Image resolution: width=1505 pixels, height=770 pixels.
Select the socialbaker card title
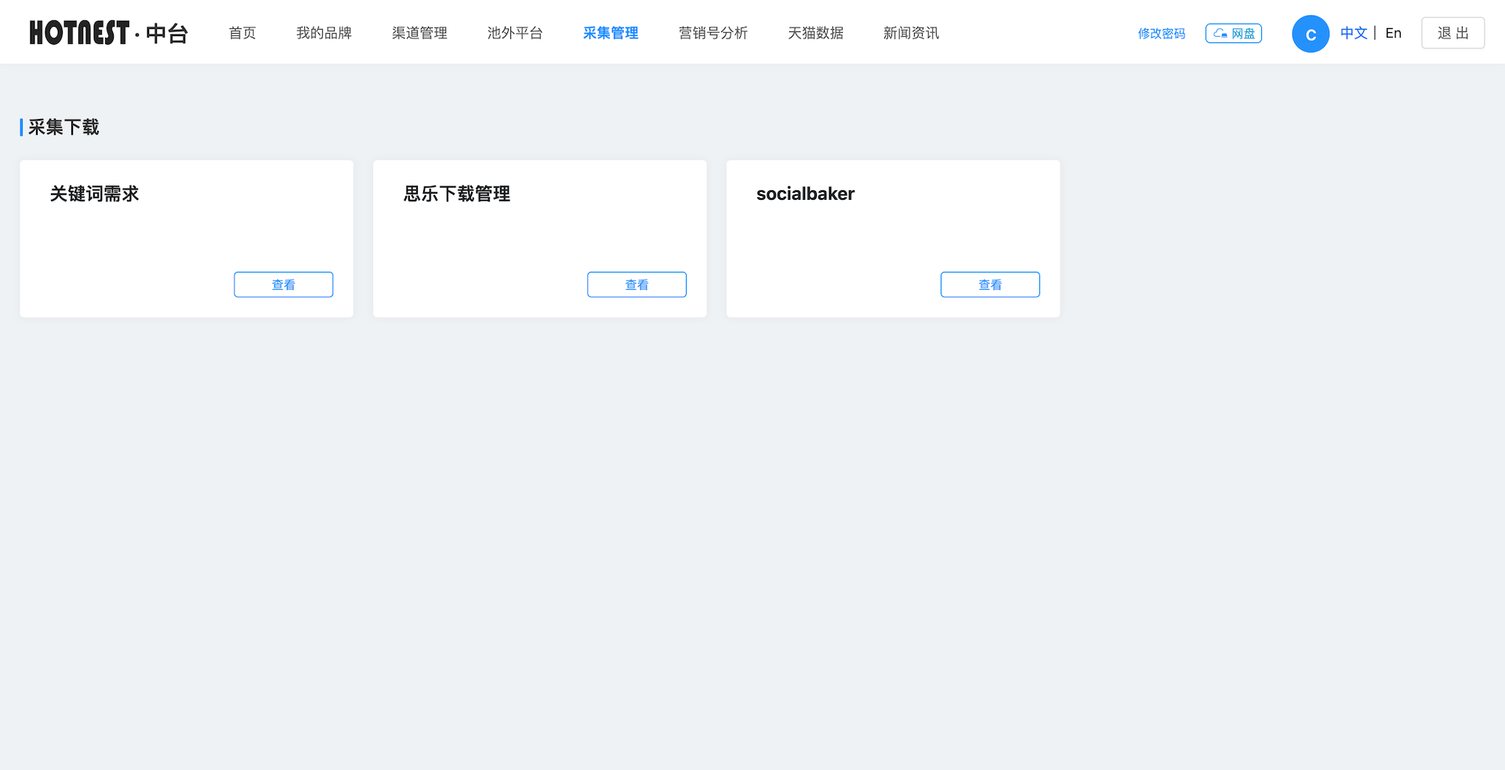pyautogui.click(x=805, y=193)
